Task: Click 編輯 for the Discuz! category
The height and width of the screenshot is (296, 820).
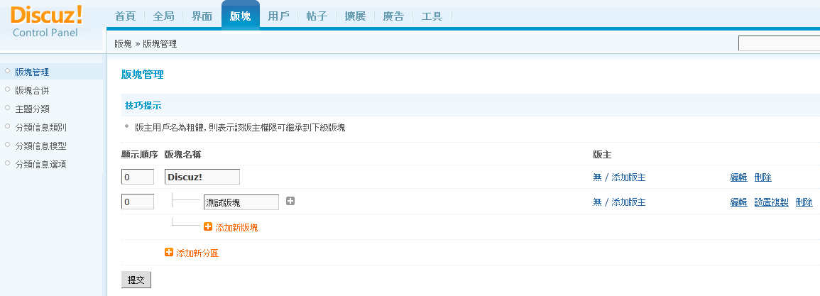Action: [x=738, y=177]
